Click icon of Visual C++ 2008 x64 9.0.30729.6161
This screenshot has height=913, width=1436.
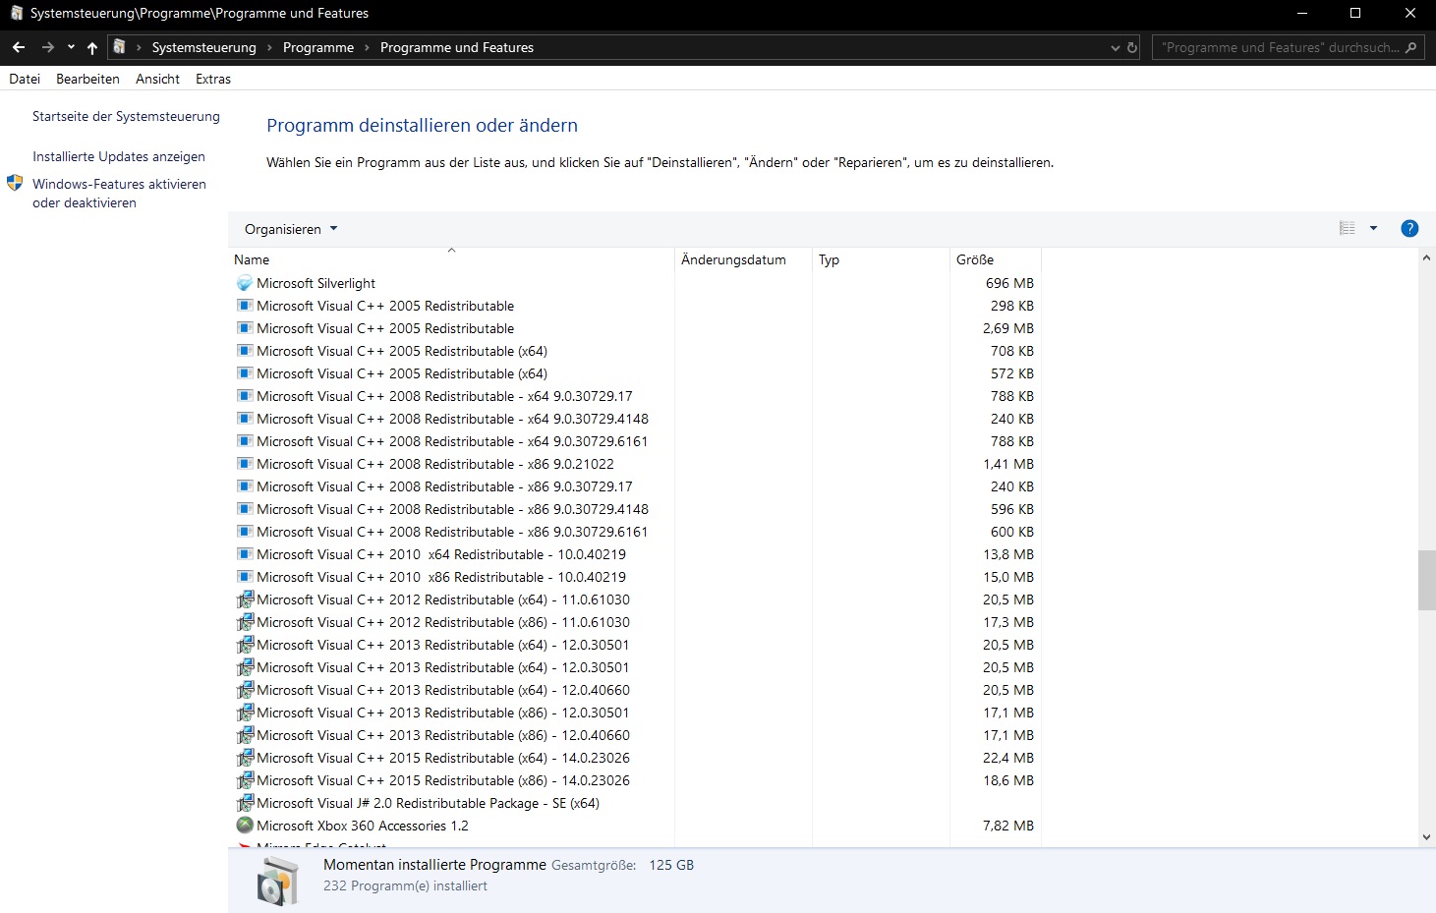point(245,441)
